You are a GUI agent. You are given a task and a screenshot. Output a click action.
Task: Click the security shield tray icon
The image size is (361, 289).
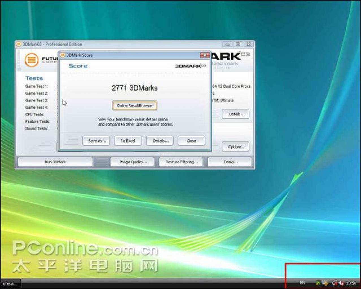coord(325,283)
